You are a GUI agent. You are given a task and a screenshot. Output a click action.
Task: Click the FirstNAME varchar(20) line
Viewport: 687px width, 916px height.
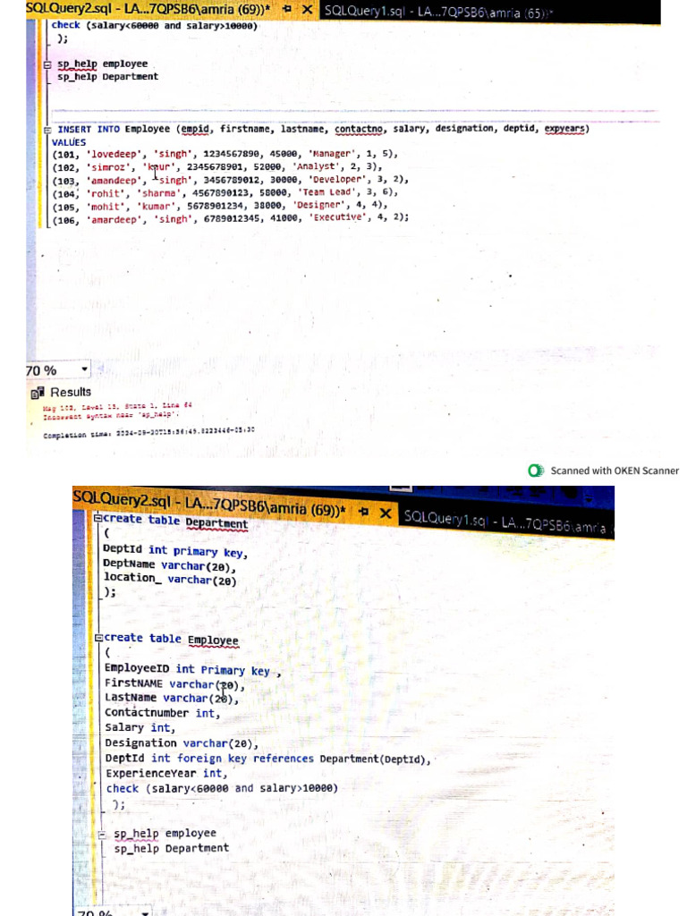(174, 683)
